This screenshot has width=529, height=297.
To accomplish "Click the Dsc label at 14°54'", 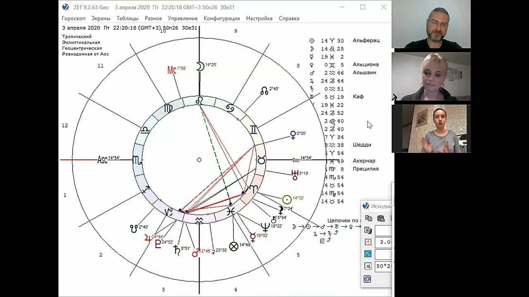I will pyautogui.click(x=296, y=160).
